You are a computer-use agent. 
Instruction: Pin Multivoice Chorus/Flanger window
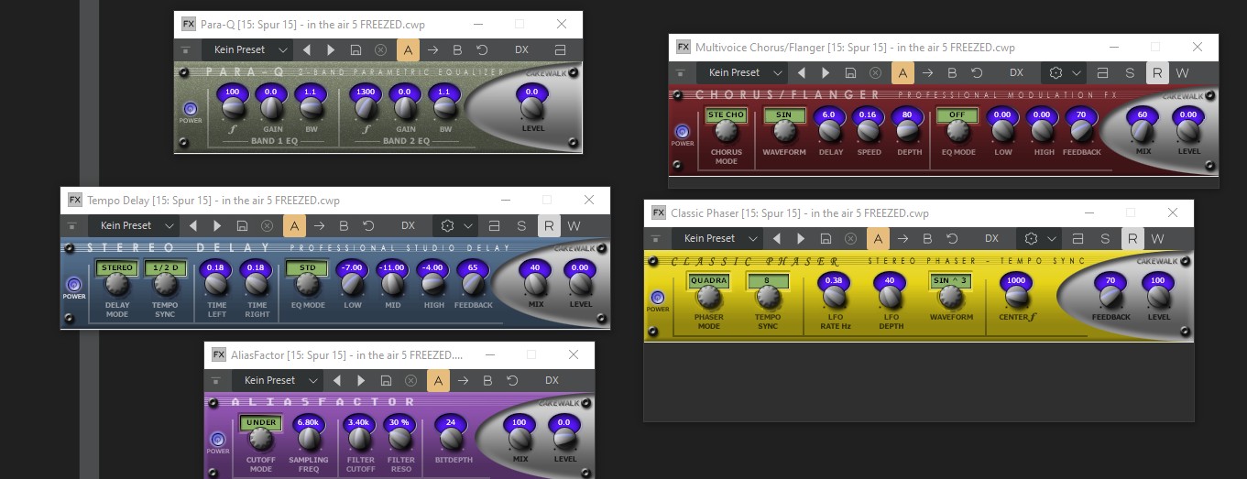pos(681,73)
